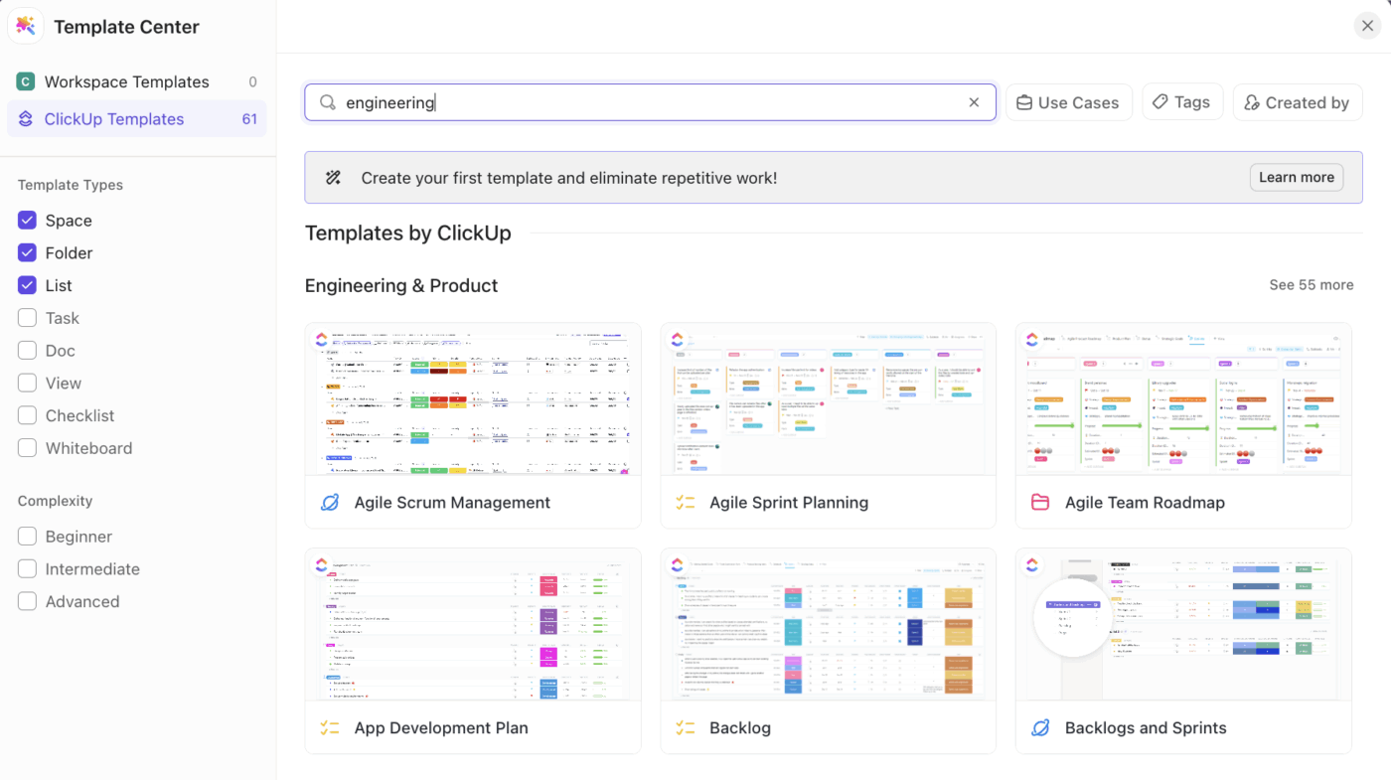Screen dimensions: 1391x780
Task: Click the template search input field
Action: click(x=650, y=102)
